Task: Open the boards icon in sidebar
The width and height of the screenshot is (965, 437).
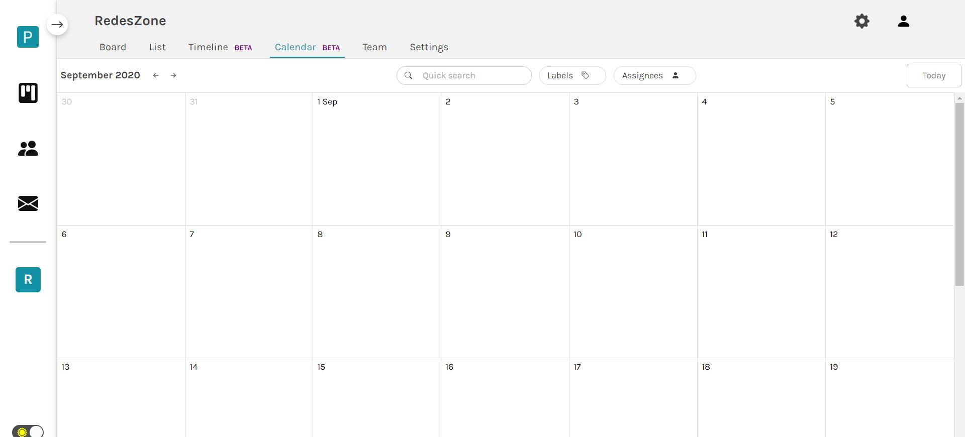Action: tap(28, 93)
